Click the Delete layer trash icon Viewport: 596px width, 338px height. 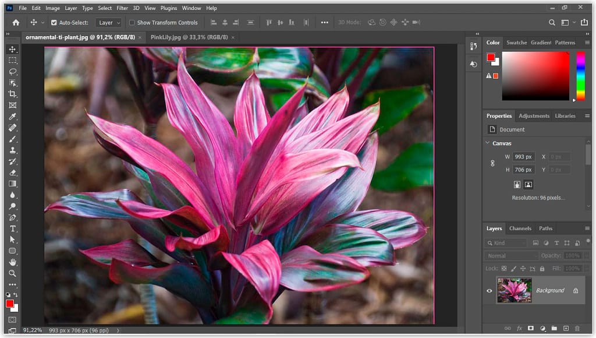(x=577, y=328)
